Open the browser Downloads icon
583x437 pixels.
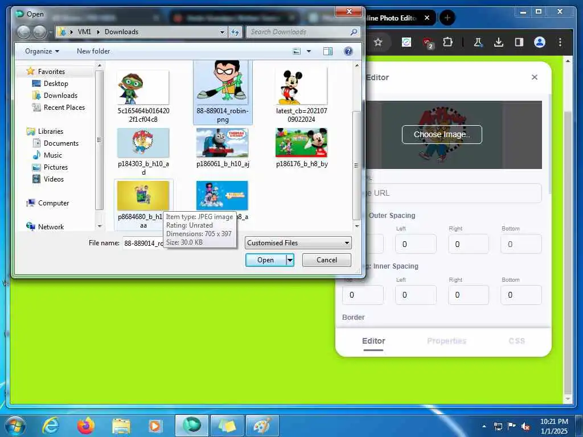click(499, 42)
